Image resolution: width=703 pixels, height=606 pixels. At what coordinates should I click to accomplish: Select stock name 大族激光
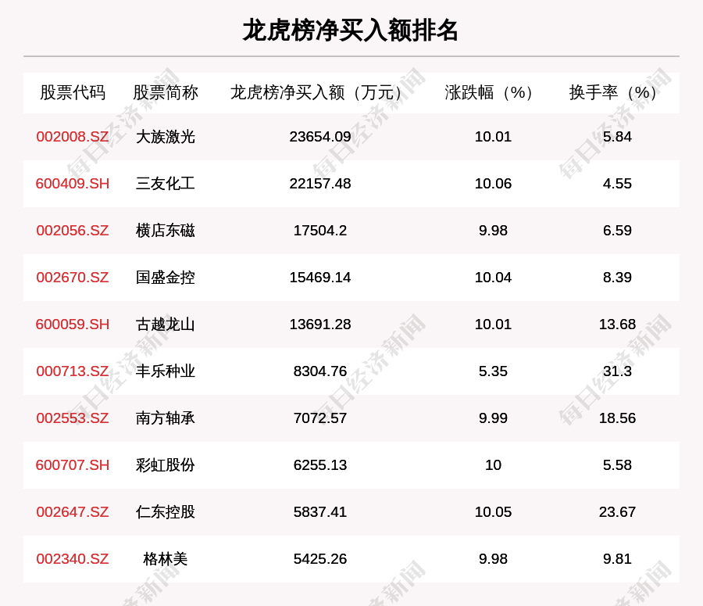(166, 137)
